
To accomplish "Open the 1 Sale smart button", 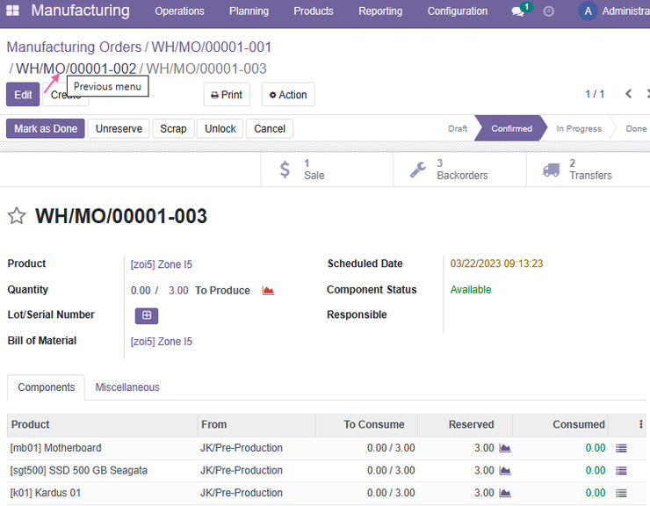I will pyautogui.click(x=327, y=170).
